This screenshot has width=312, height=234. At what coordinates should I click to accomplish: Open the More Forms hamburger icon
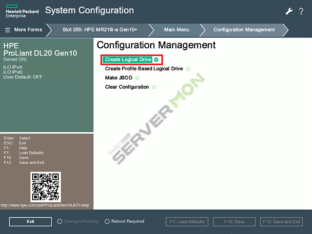pyautogui.click(x=8, y=30)
